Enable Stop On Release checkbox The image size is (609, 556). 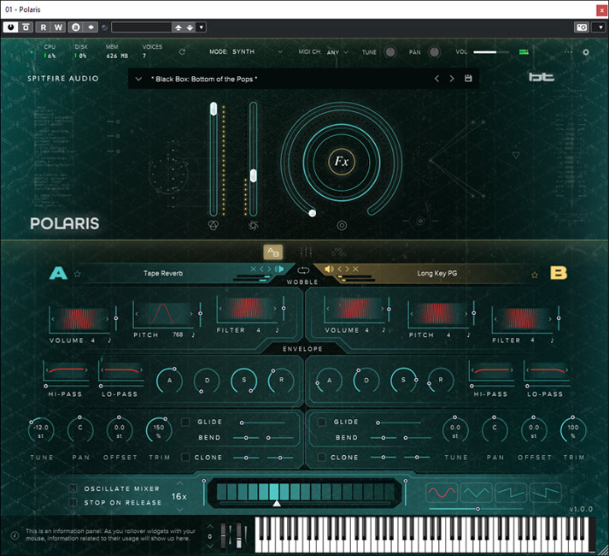tap(73, 502)
